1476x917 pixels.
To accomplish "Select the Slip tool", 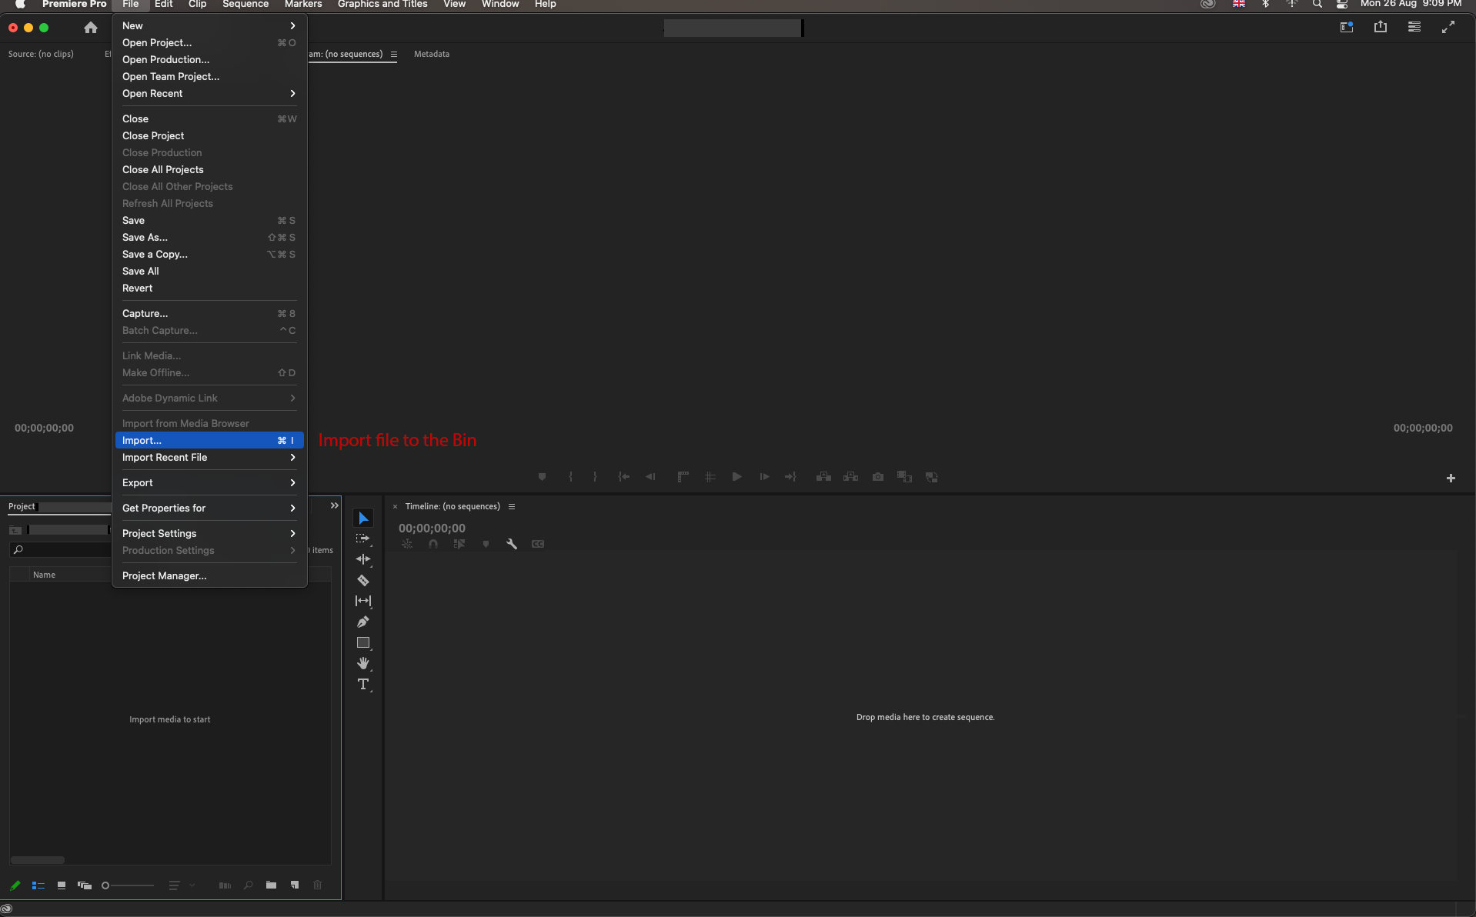I will click(363, 601).
